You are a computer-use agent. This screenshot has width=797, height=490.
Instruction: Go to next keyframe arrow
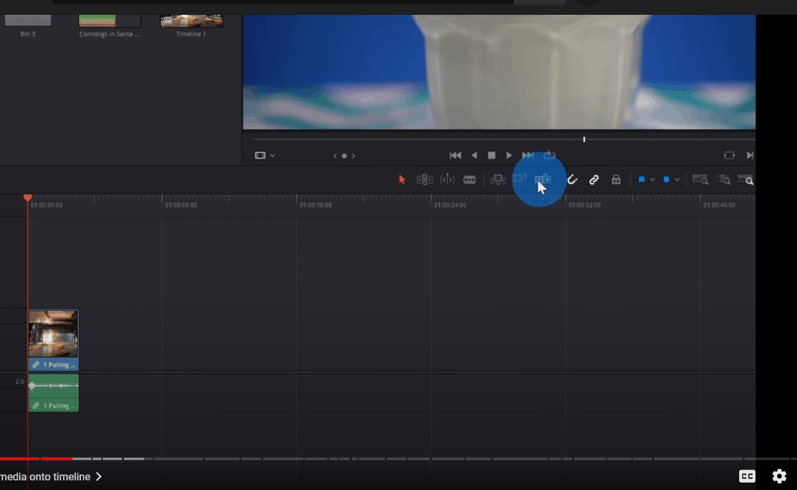coord(353,156)
